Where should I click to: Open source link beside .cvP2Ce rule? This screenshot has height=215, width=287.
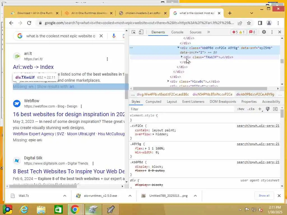coord(258,126)
